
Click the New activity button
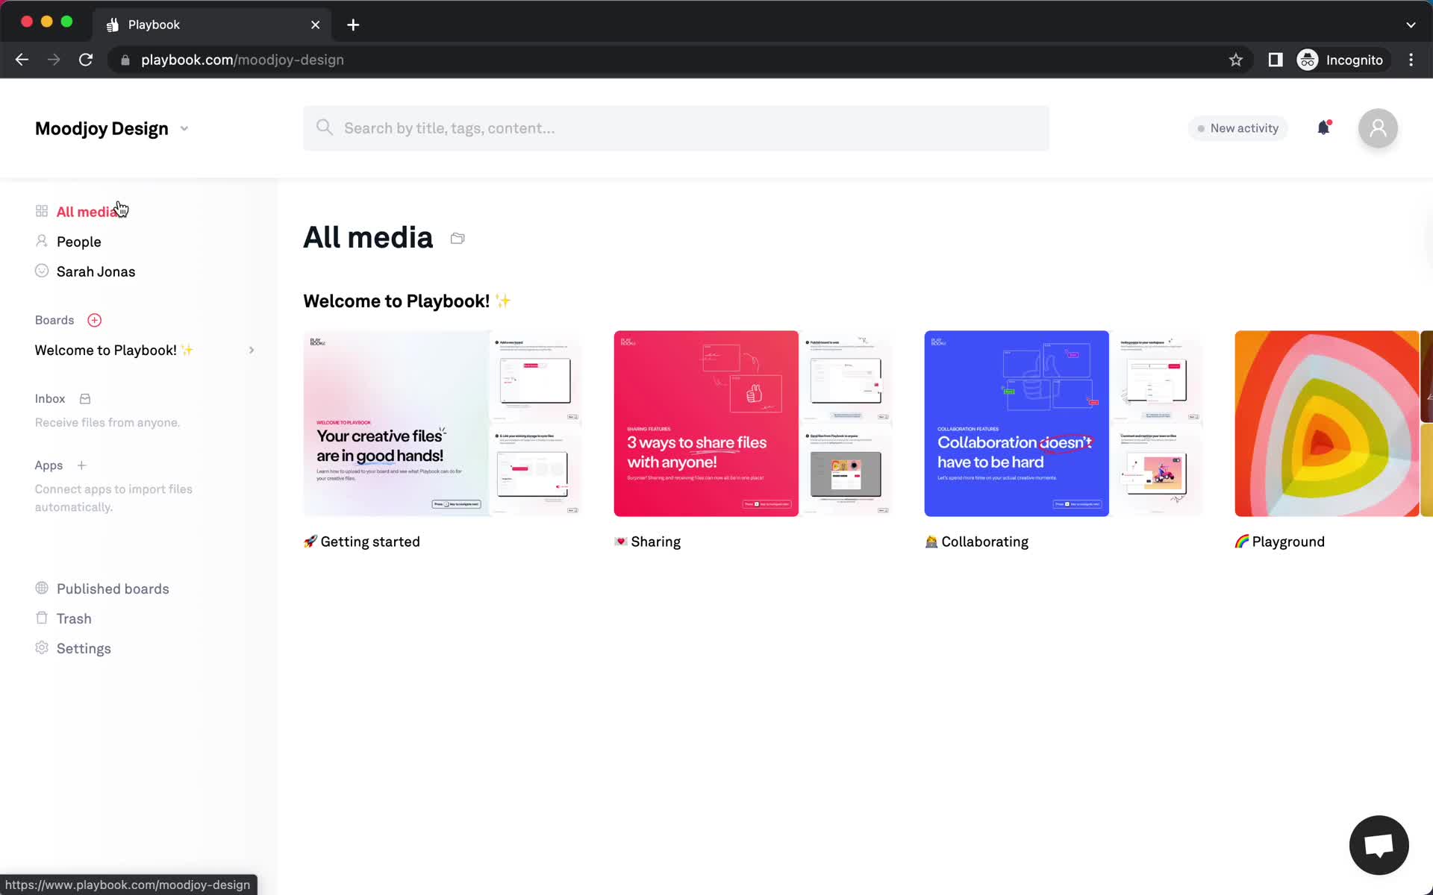tap(1237, 128)
